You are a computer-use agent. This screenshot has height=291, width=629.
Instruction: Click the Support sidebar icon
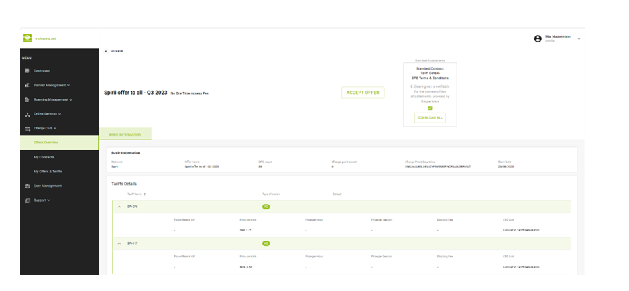27,200
